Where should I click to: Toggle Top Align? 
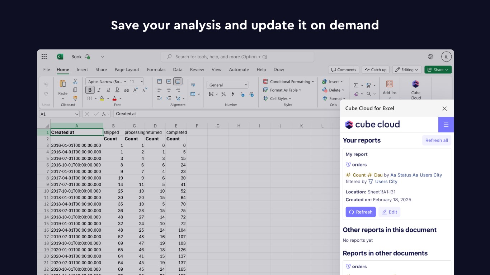pos(160,82)
